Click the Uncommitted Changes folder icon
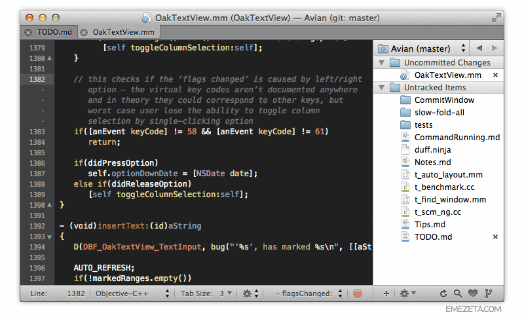 point(395,62)
